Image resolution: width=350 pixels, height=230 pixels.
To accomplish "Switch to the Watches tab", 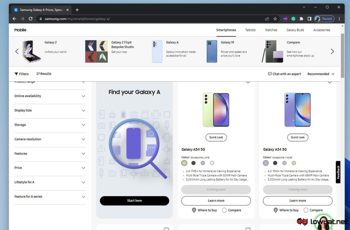I will coord(271,30).
